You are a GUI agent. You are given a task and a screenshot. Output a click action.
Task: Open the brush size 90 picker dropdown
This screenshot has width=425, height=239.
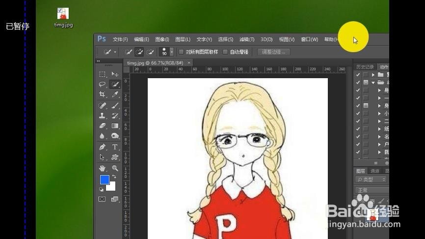pos(172,52)
